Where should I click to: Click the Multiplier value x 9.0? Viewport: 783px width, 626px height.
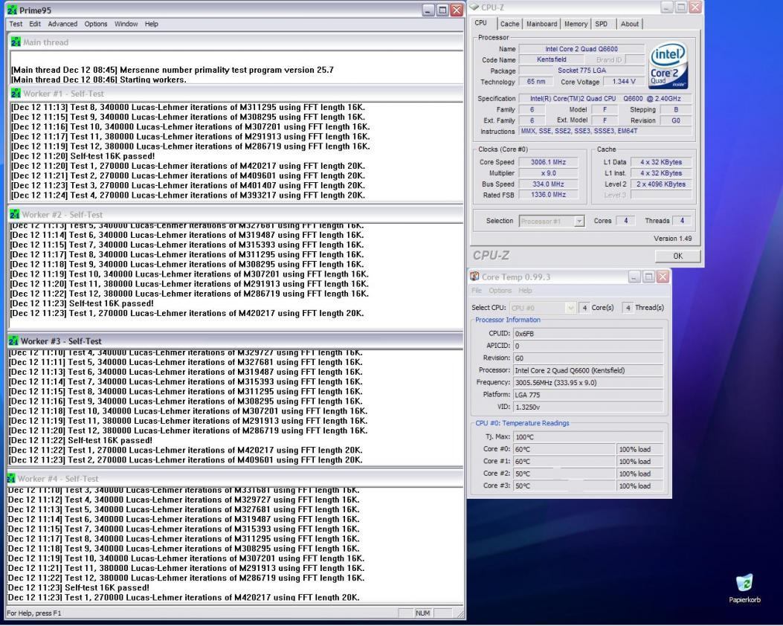click(548, 172)
